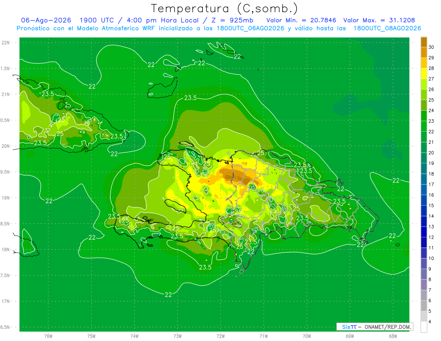Click legend swatch between 28 and 29

pyautogui.click(x=424, y=63)
